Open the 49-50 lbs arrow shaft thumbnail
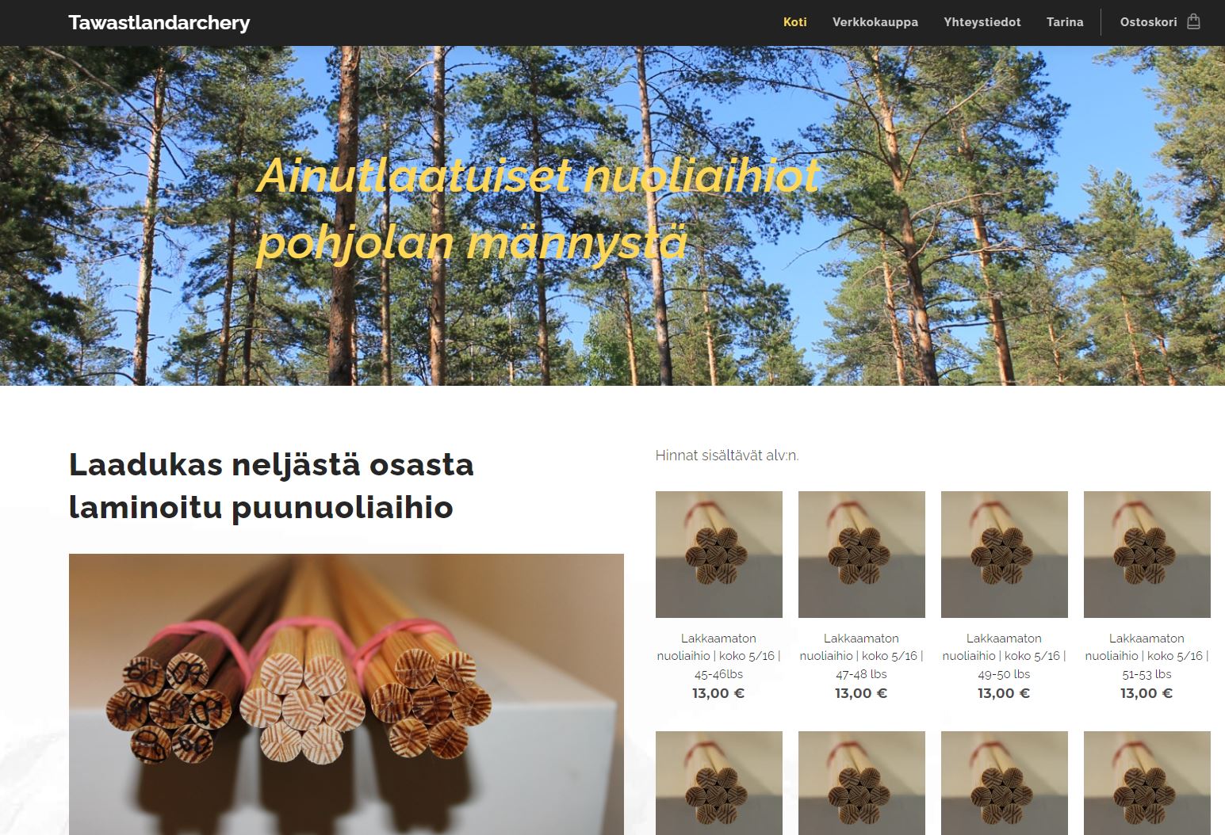1225x835 pixels. tap(1005, 555)
